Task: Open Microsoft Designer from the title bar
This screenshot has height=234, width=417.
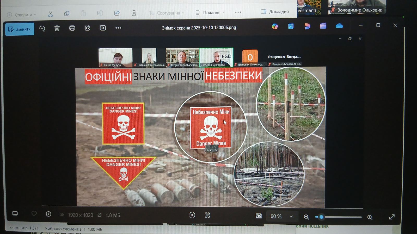Action: [307, 26]
